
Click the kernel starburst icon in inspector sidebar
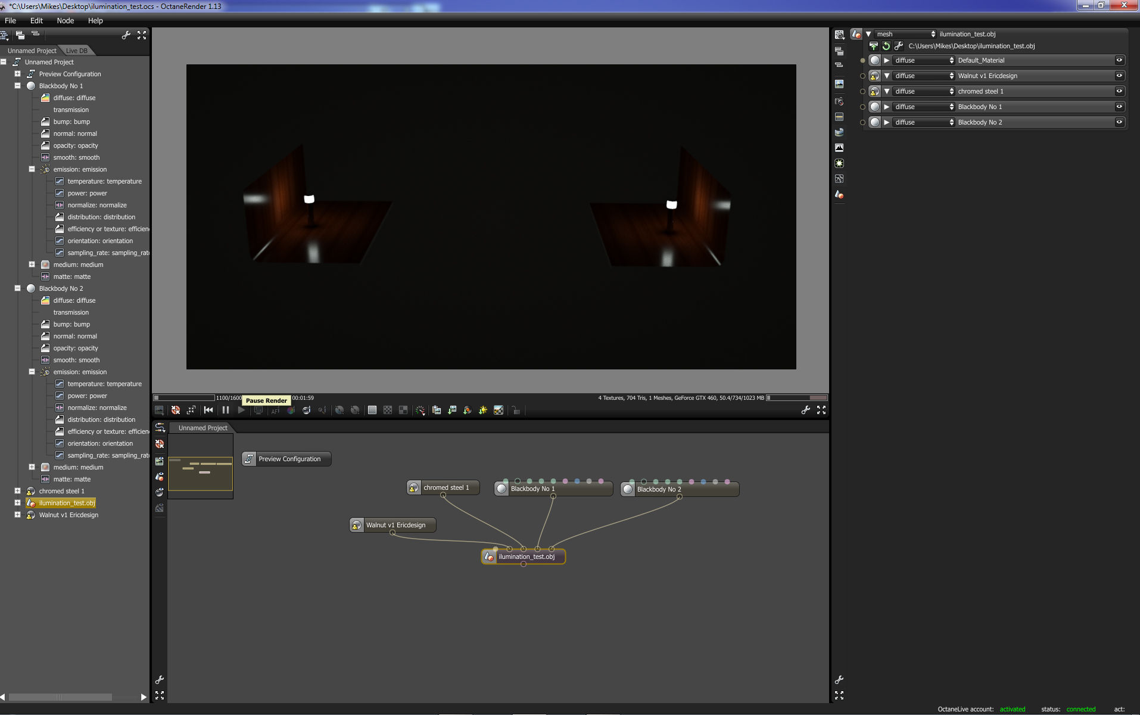point(839,163)
